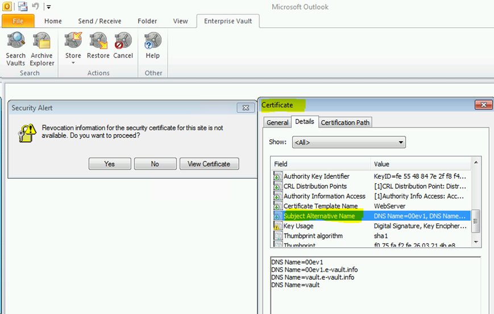Switch to the Home ribbon tab

pyautogui.click(x=53, y=21)
